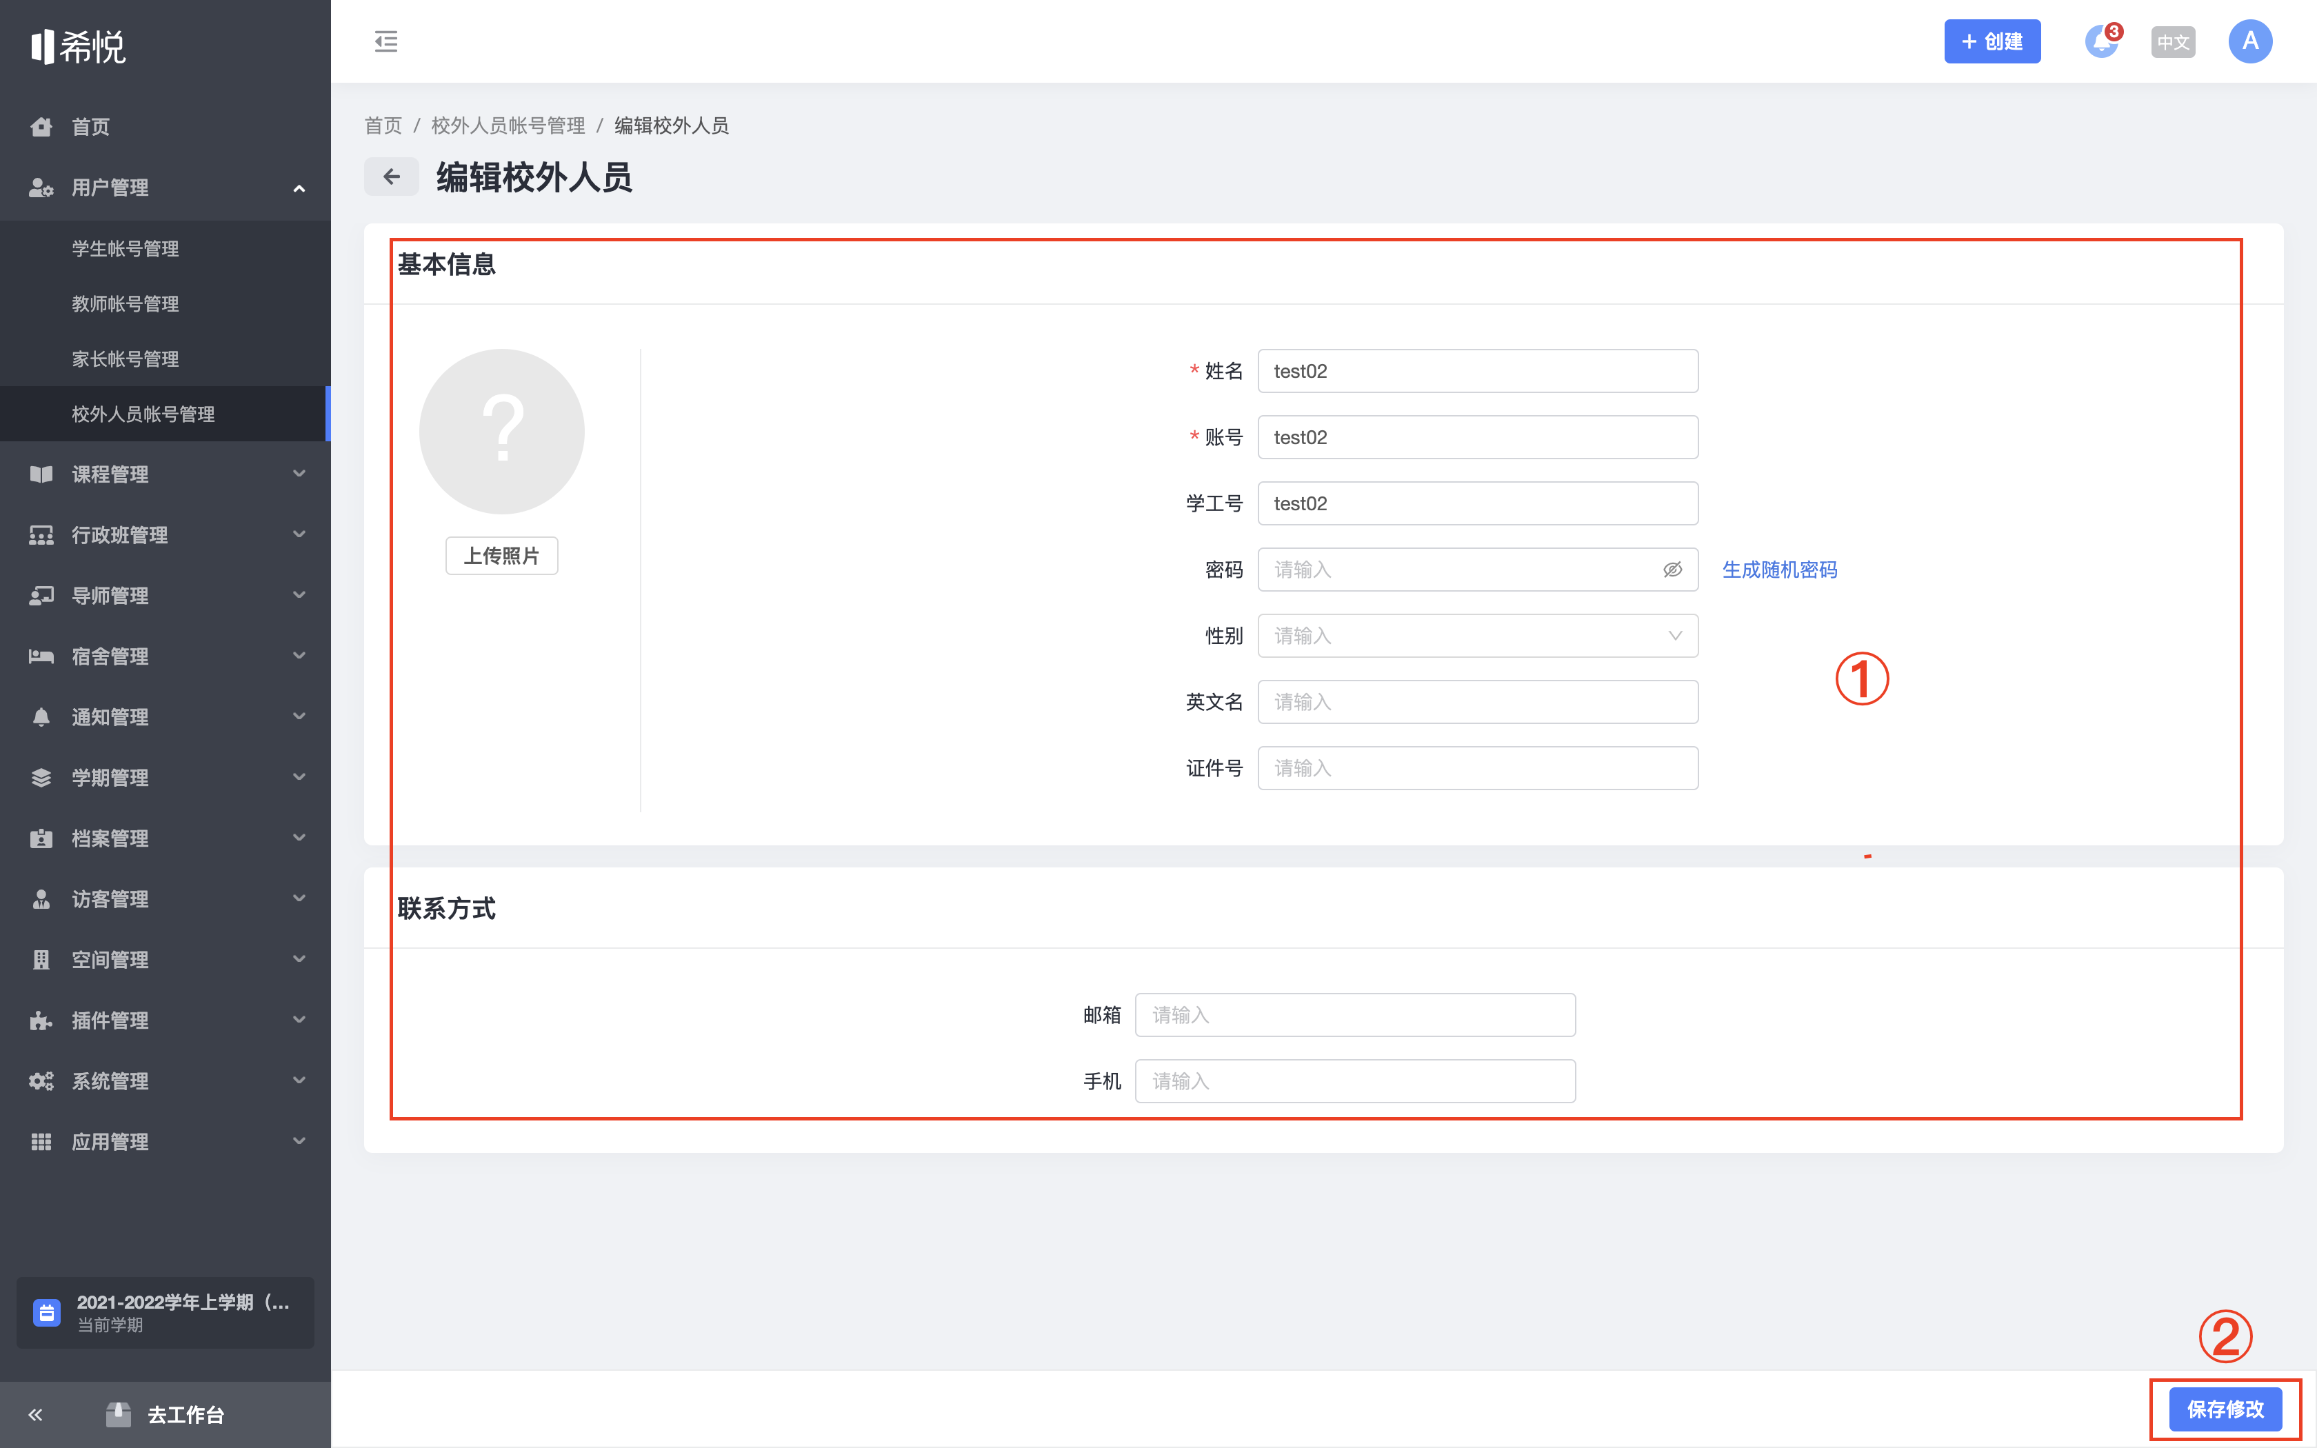The width and height of the screenshot is (2317, 1448).
Task: Open the 性别 dropdown
Action: pos(1477,636)
